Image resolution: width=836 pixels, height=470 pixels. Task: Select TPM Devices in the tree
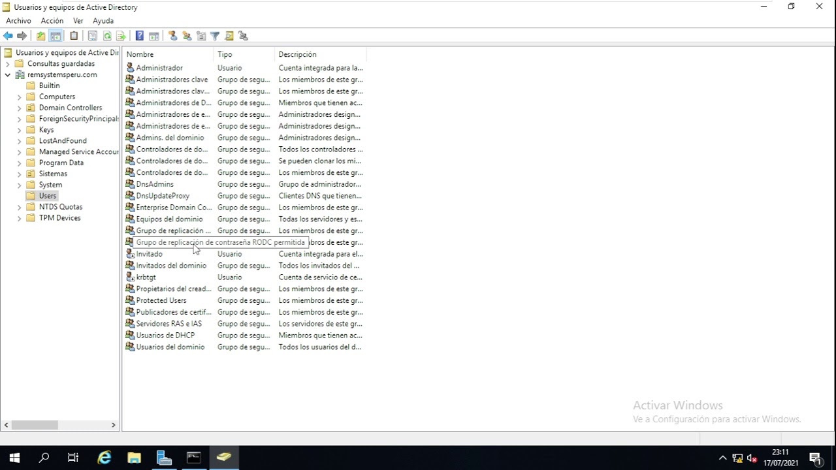pos(59,218)
